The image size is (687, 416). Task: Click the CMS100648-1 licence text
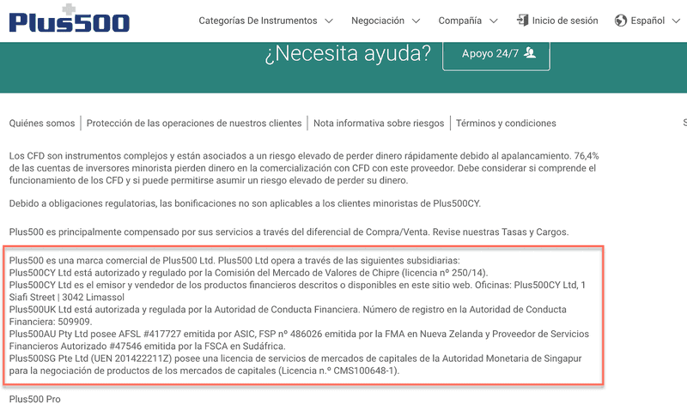[x=364, y=371]
